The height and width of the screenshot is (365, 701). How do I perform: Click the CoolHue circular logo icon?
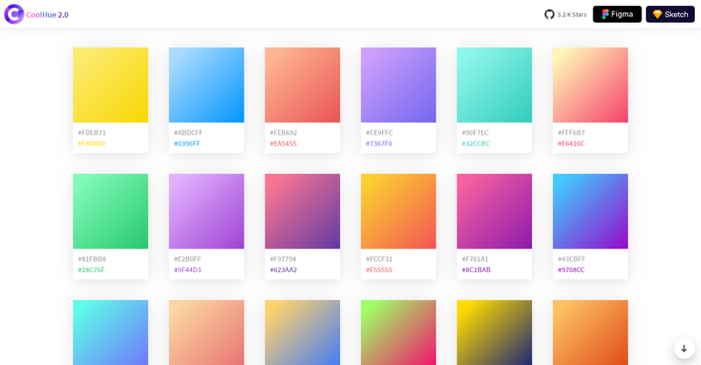click(14, 14)
